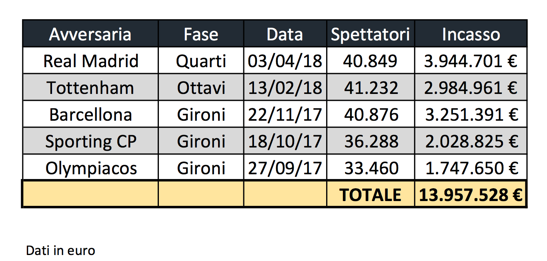
Task: Select the Real Madrid cell
Action: click(91, 61)
